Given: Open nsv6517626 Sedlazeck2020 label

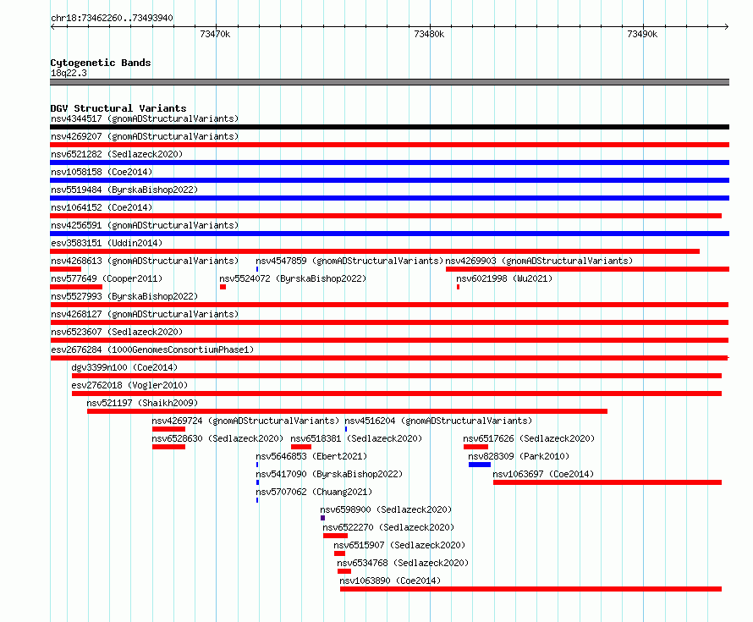Looking at the screenshot, I should coord(529,438).
